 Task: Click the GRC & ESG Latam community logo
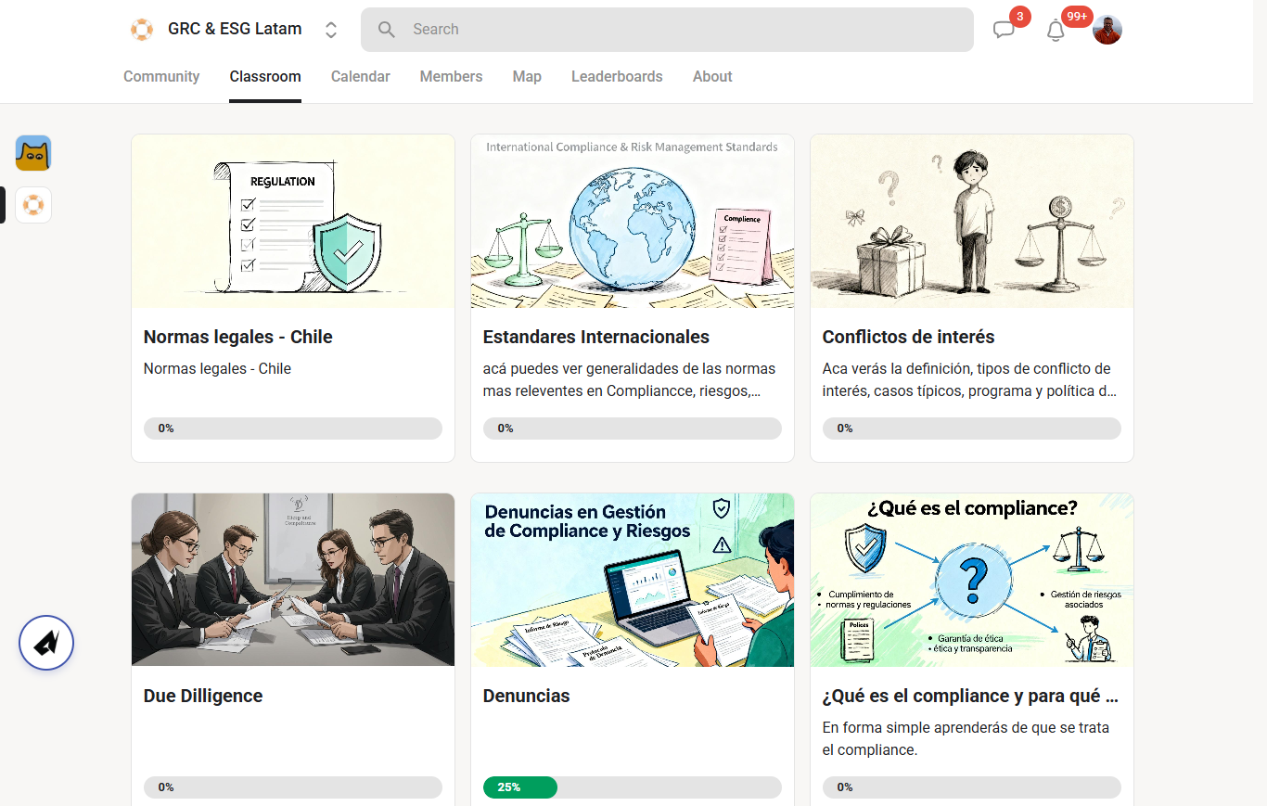[x=141, y=29]
